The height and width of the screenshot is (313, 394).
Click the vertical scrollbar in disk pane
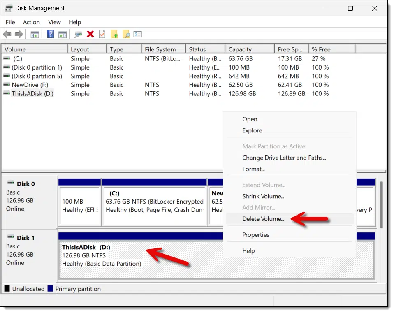pos(381,205)
